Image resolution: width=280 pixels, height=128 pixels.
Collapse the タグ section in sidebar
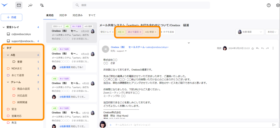point(4,48)
